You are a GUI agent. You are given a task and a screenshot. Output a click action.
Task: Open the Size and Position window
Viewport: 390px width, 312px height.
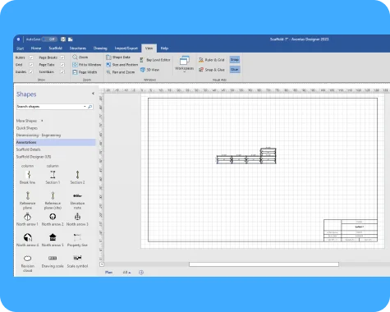(x=122, y=65)
